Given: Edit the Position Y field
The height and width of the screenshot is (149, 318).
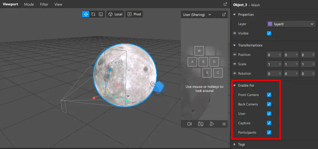Looking at the screenshot, I should coord(291,55).
